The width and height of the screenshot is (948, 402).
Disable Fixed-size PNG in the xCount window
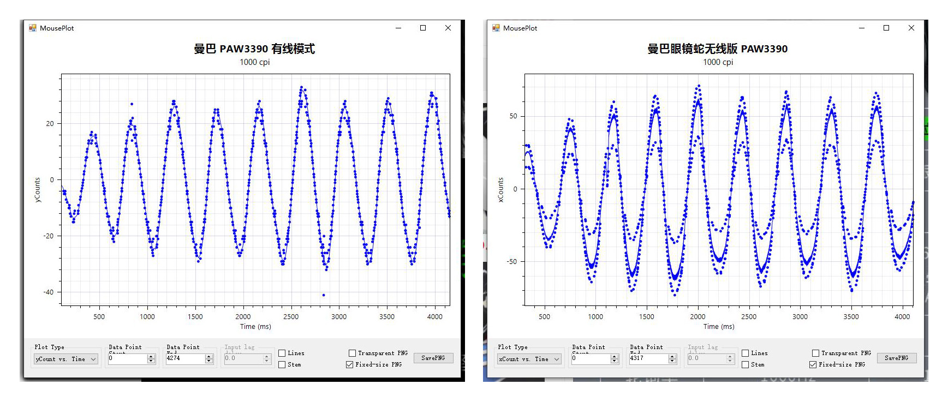[813, 365]
